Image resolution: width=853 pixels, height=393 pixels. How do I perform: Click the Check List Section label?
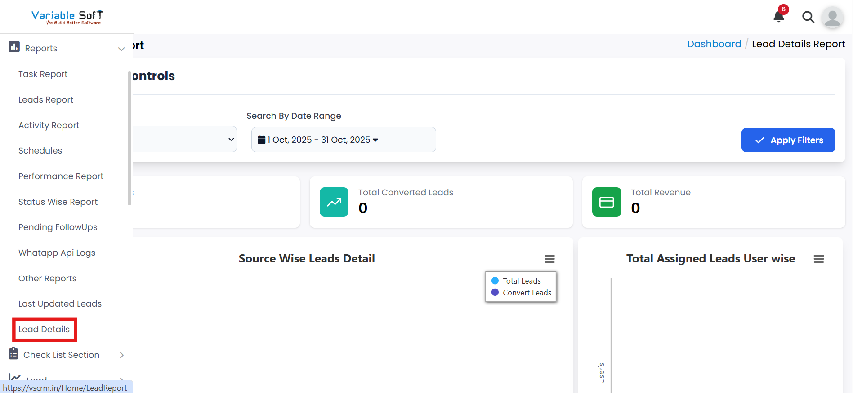coord(61,355)
